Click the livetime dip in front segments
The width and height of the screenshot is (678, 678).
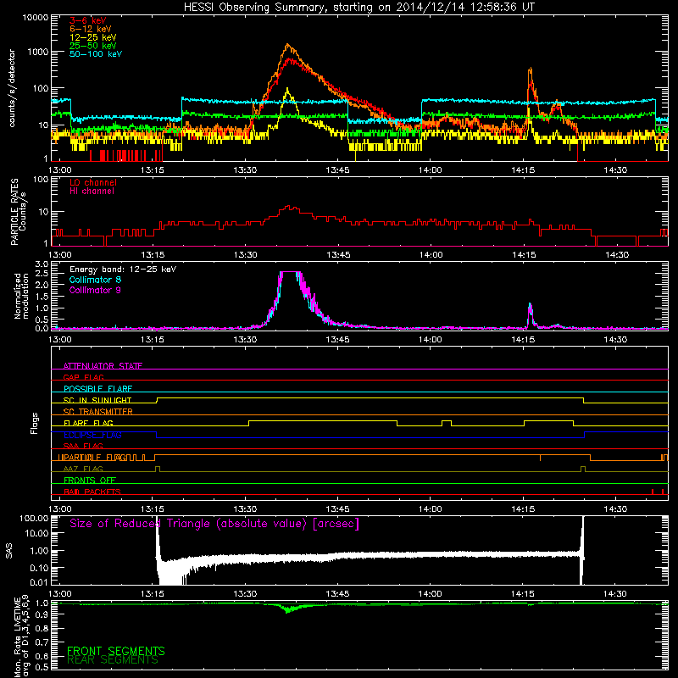tap(288, 610)
